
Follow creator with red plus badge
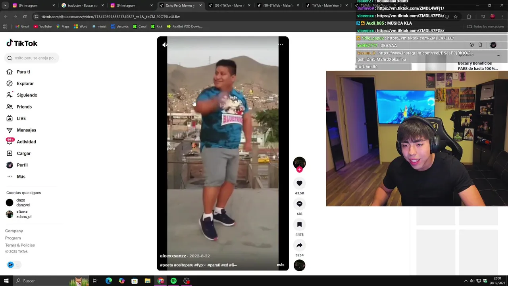[299, 170]
